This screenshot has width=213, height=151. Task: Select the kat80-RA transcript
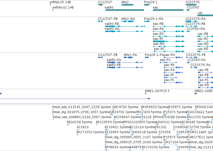(124, 31)
